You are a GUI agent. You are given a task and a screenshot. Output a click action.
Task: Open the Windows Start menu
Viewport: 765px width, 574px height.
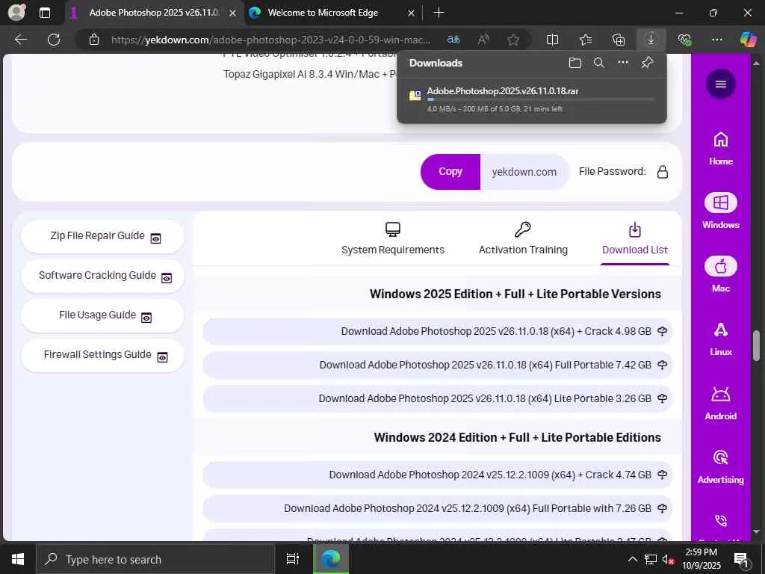18,559
